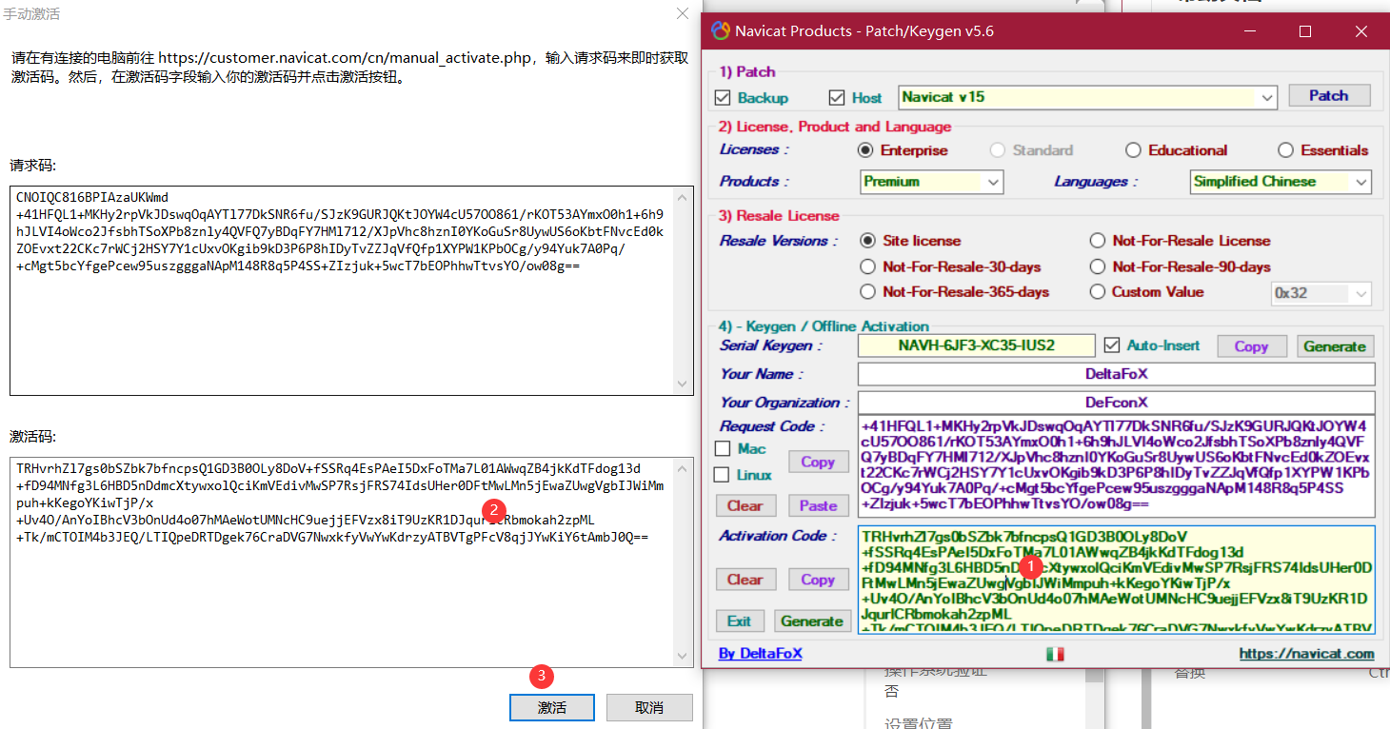The width and height of the screenshot is (1390, 729).
Task: Select the Educational license
Action: pyautogui.click(x=1133, y=149)
